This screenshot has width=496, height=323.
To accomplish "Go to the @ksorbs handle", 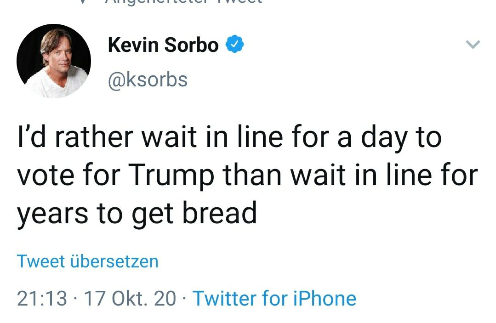I will [x=148, y=79].
